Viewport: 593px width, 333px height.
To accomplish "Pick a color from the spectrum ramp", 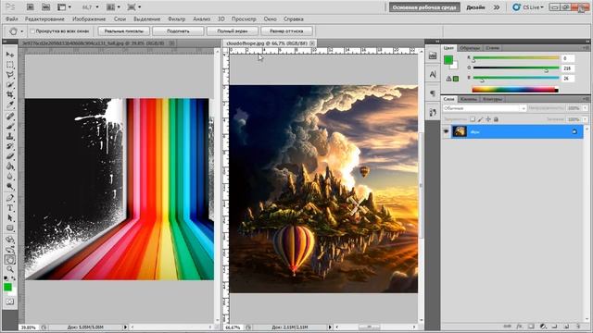I will [x=515, y=90].
